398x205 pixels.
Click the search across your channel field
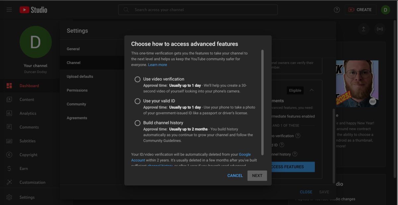click(x=198, y=10)
